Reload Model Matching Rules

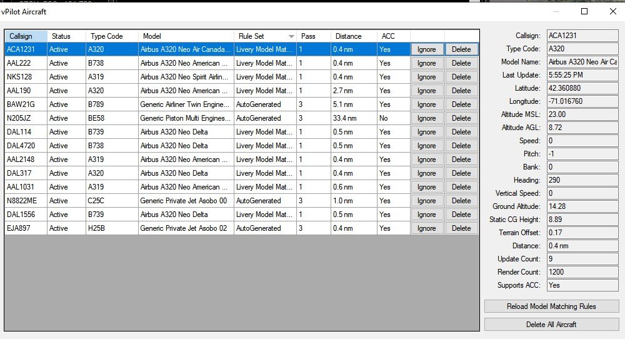pos(552,306)
